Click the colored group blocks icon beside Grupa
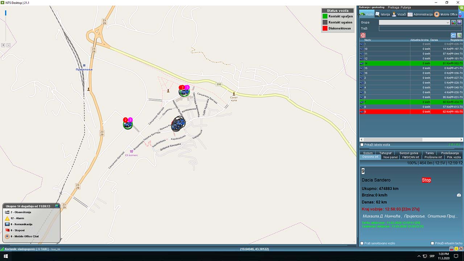464x261 pixels. (453, 22)
